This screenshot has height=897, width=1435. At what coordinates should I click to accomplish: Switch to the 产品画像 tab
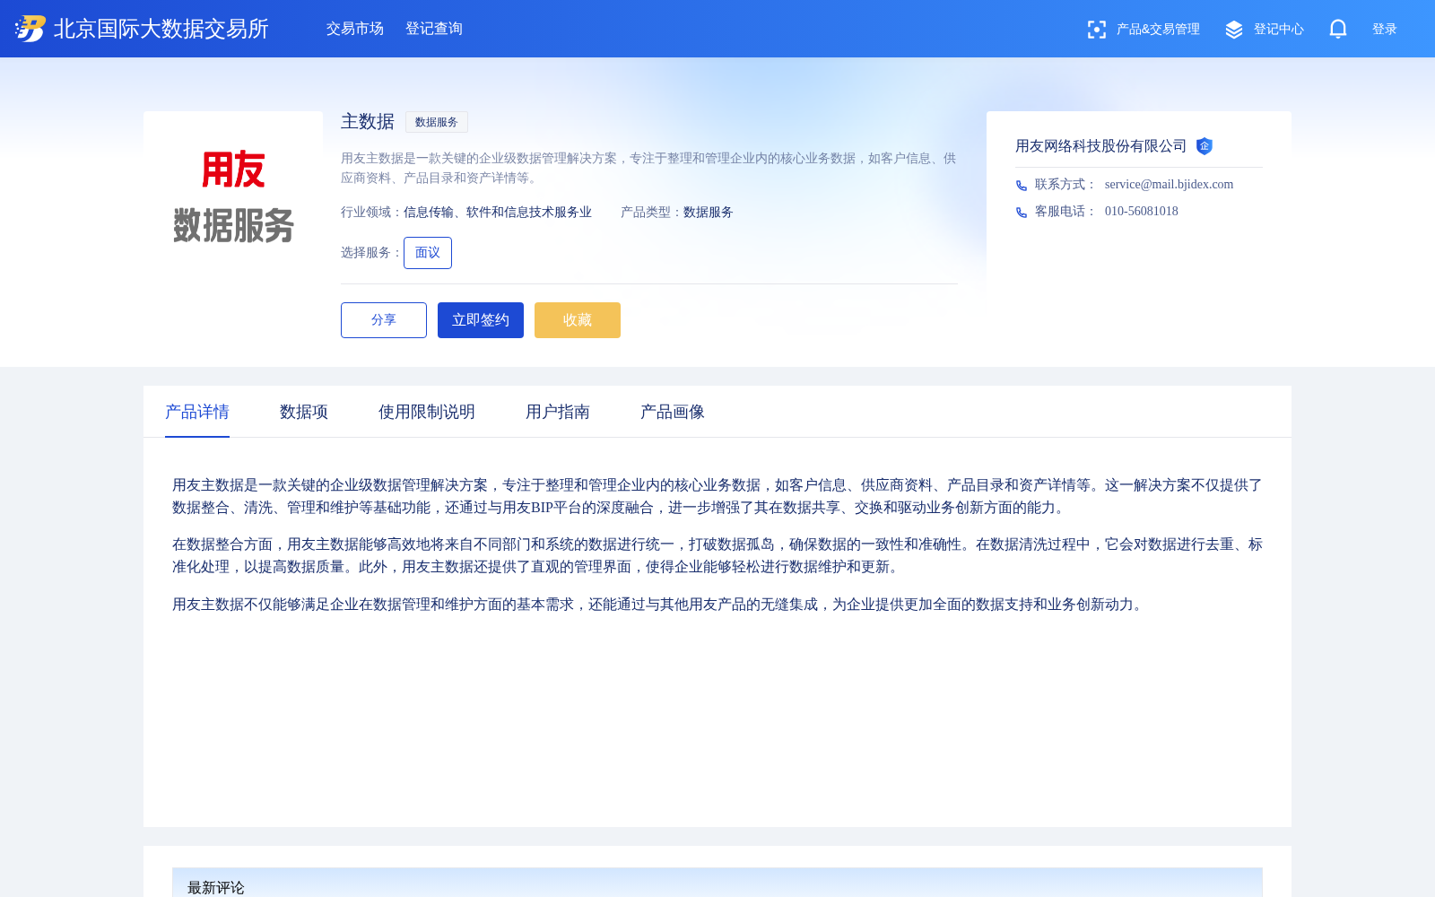tap(673, 412)
